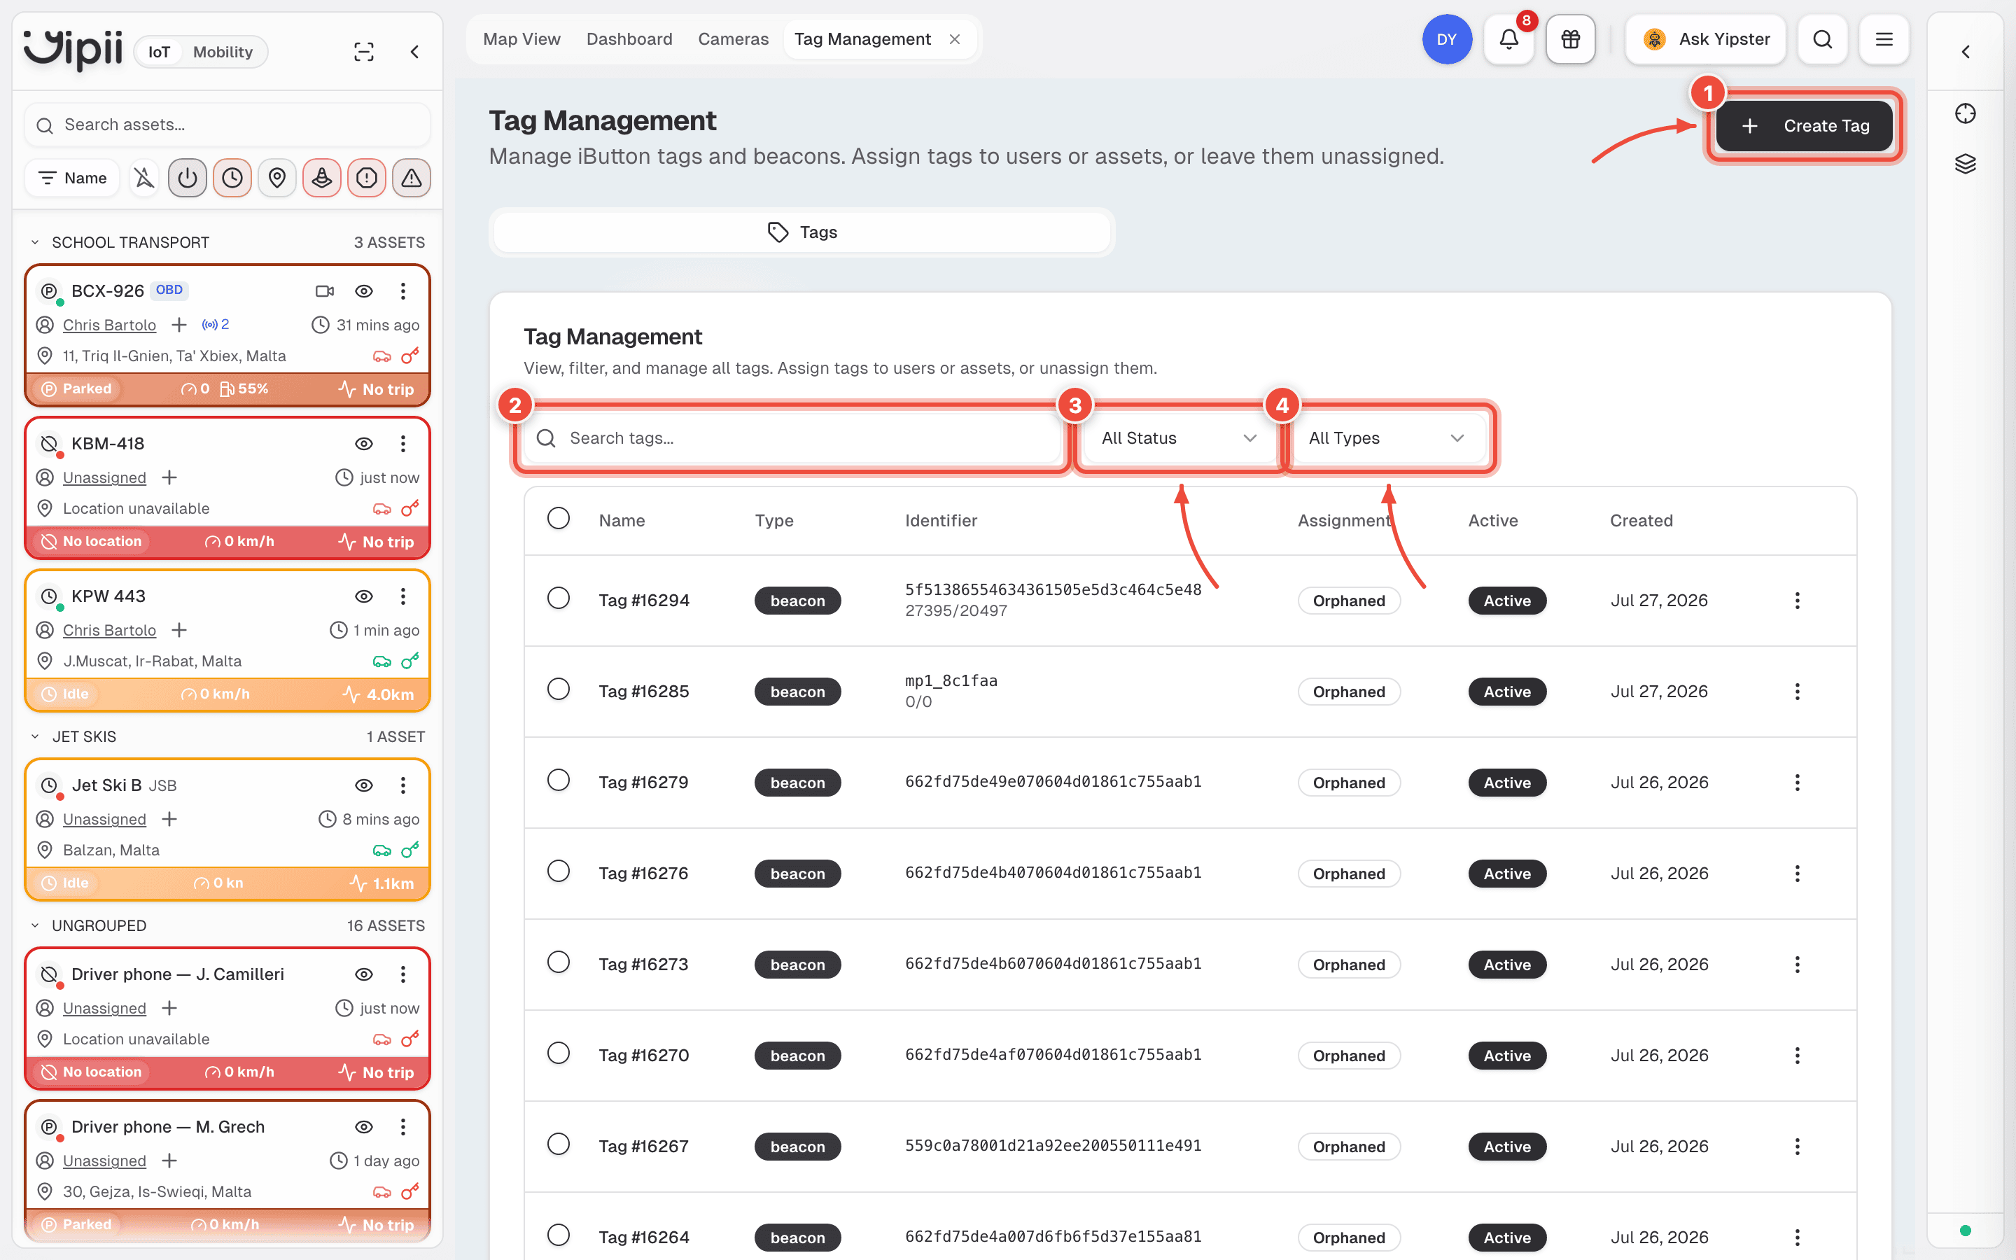Select the Tags sub-tab
Screen dimensions: 2016x1260
point(801,232)
